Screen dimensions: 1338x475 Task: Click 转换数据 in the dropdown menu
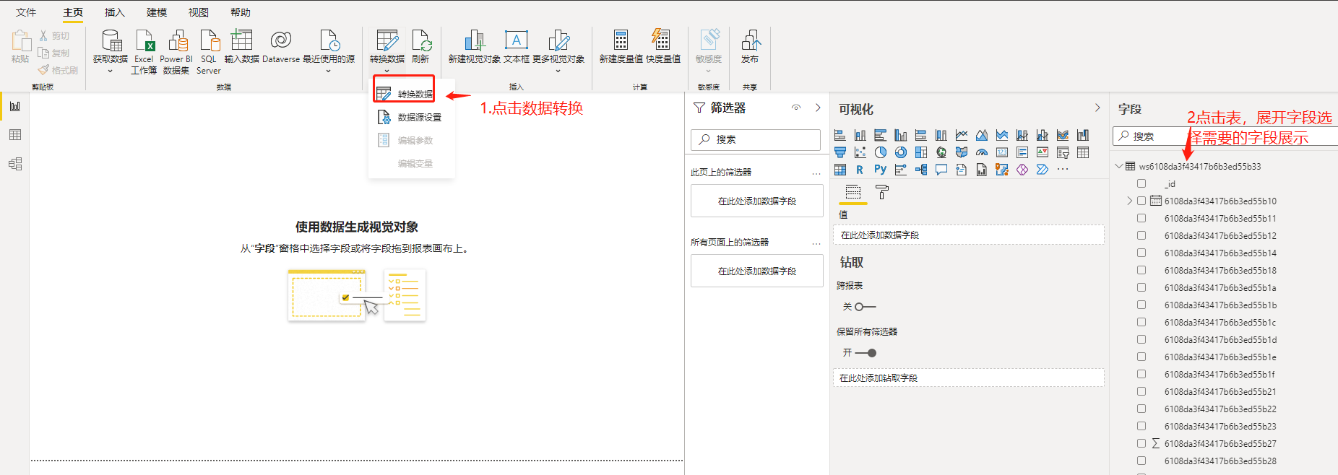[x=415, y=94]
